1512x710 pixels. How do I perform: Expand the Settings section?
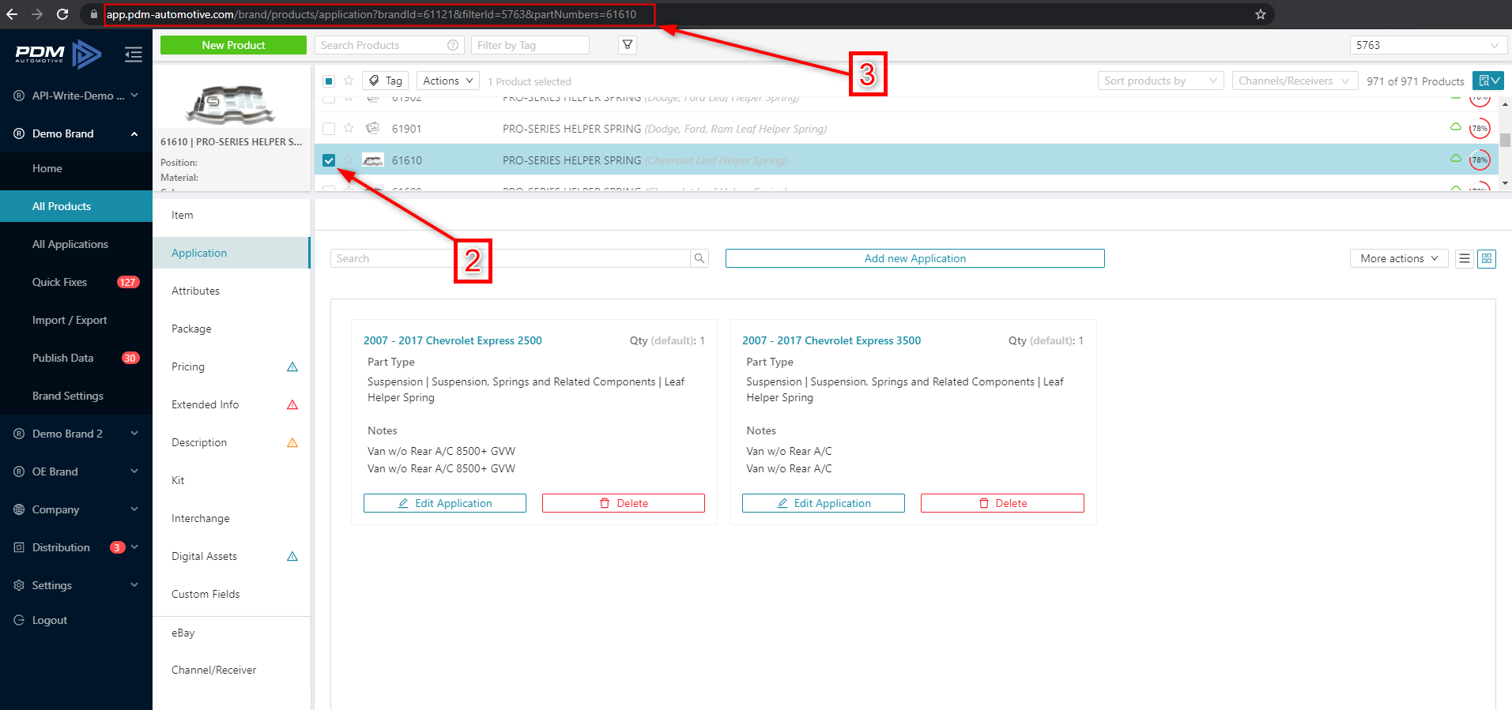pos(76,585)
